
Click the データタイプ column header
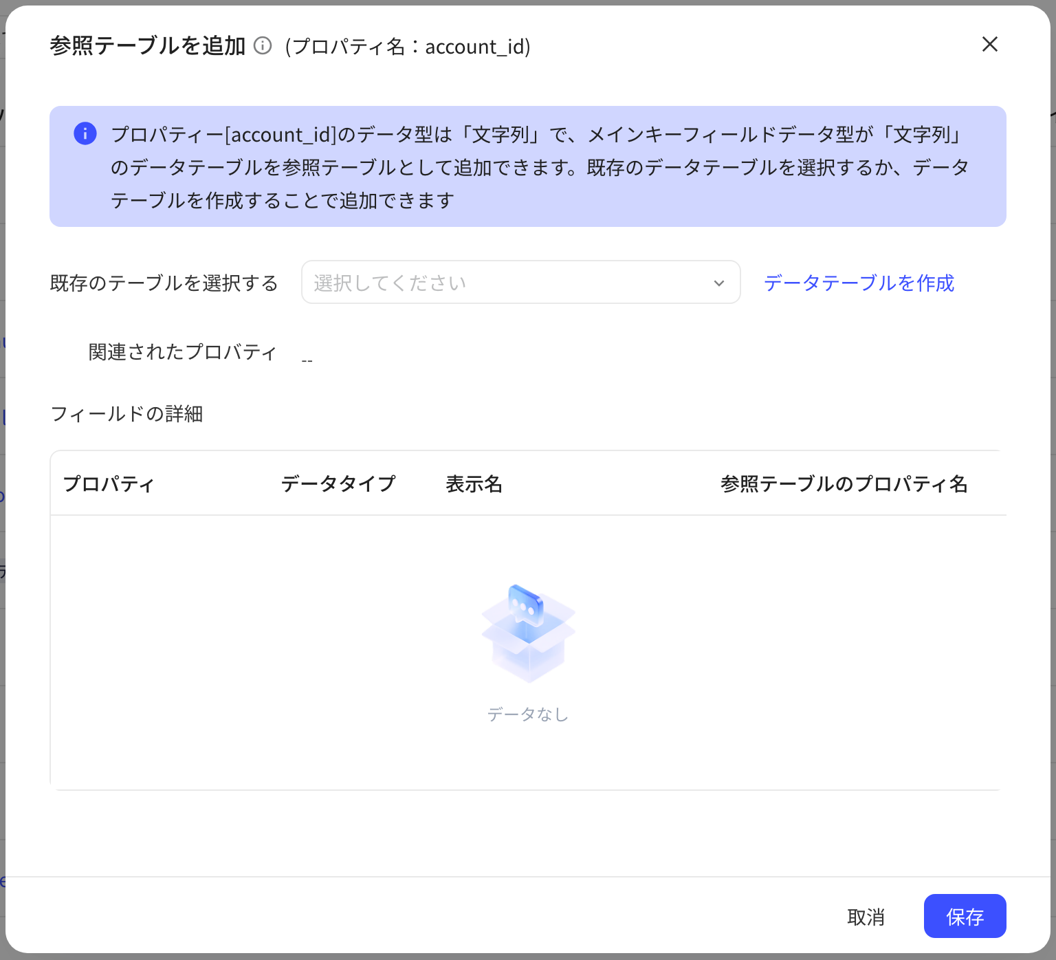point(338,483)
